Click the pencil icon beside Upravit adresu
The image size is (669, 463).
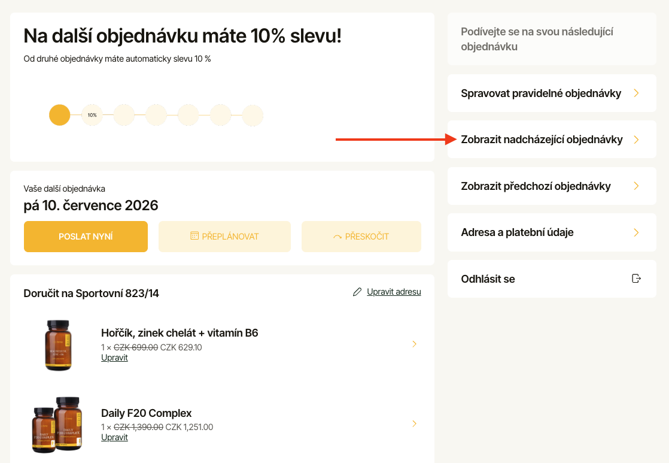tap(357, 292)
